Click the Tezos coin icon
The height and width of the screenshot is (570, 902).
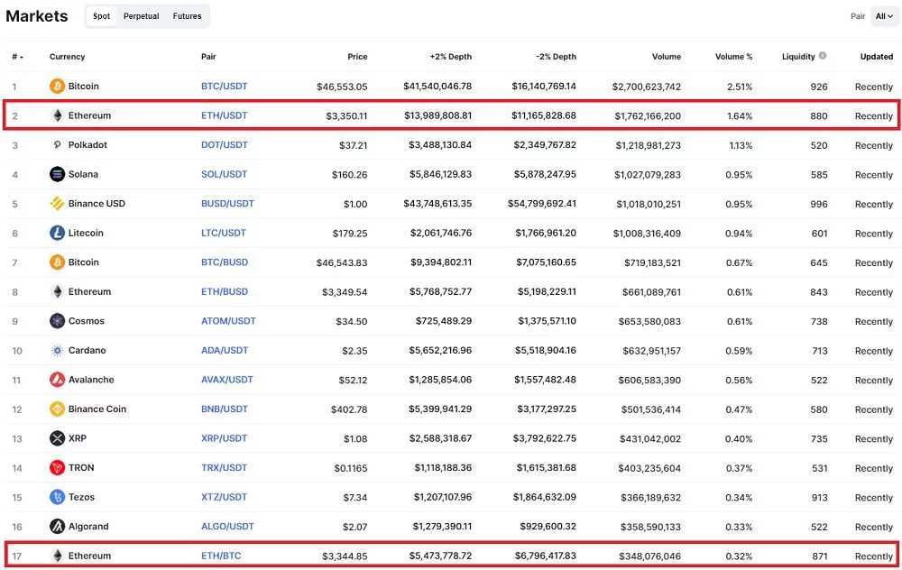point(58,497)
